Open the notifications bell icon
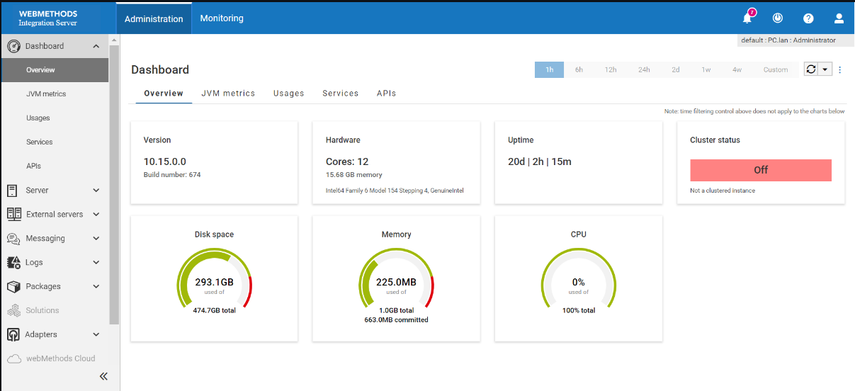This screenshot has height=391, width=855. [x=747, y=18]
